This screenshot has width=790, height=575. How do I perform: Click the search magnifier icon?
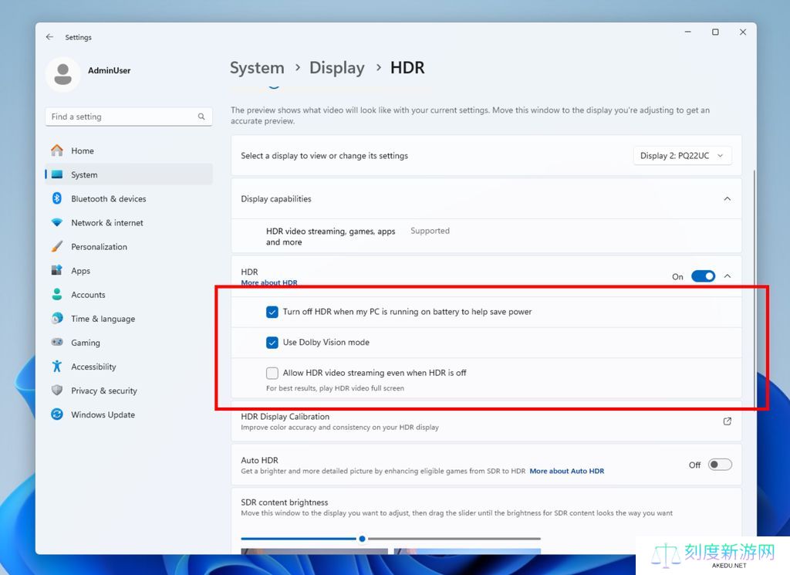click(201, 117)
